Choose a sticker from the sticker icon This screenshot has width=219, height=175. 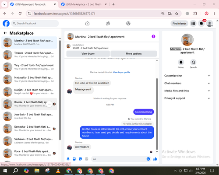click(x=80, y=159)
